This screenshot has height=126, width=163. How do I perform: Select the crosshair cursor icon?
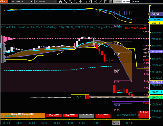[80, 2]
